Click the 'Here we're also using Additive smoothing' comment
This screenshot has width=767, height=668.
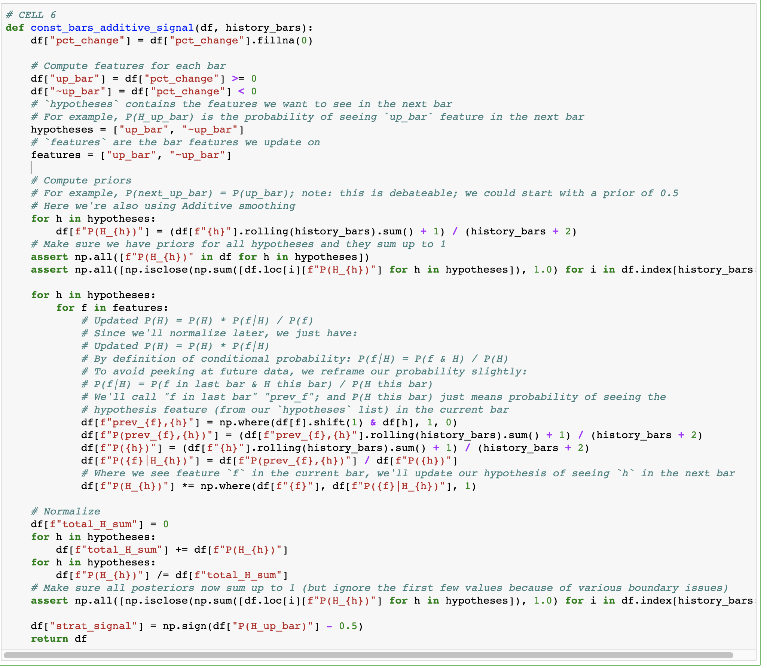pyautogui.click(x=164, y=206)
